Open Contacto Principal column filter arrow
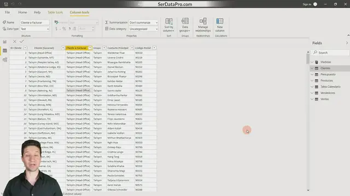The width and height of the screenshot is (350, 196). pyautogui.click(x=132, y=48)
